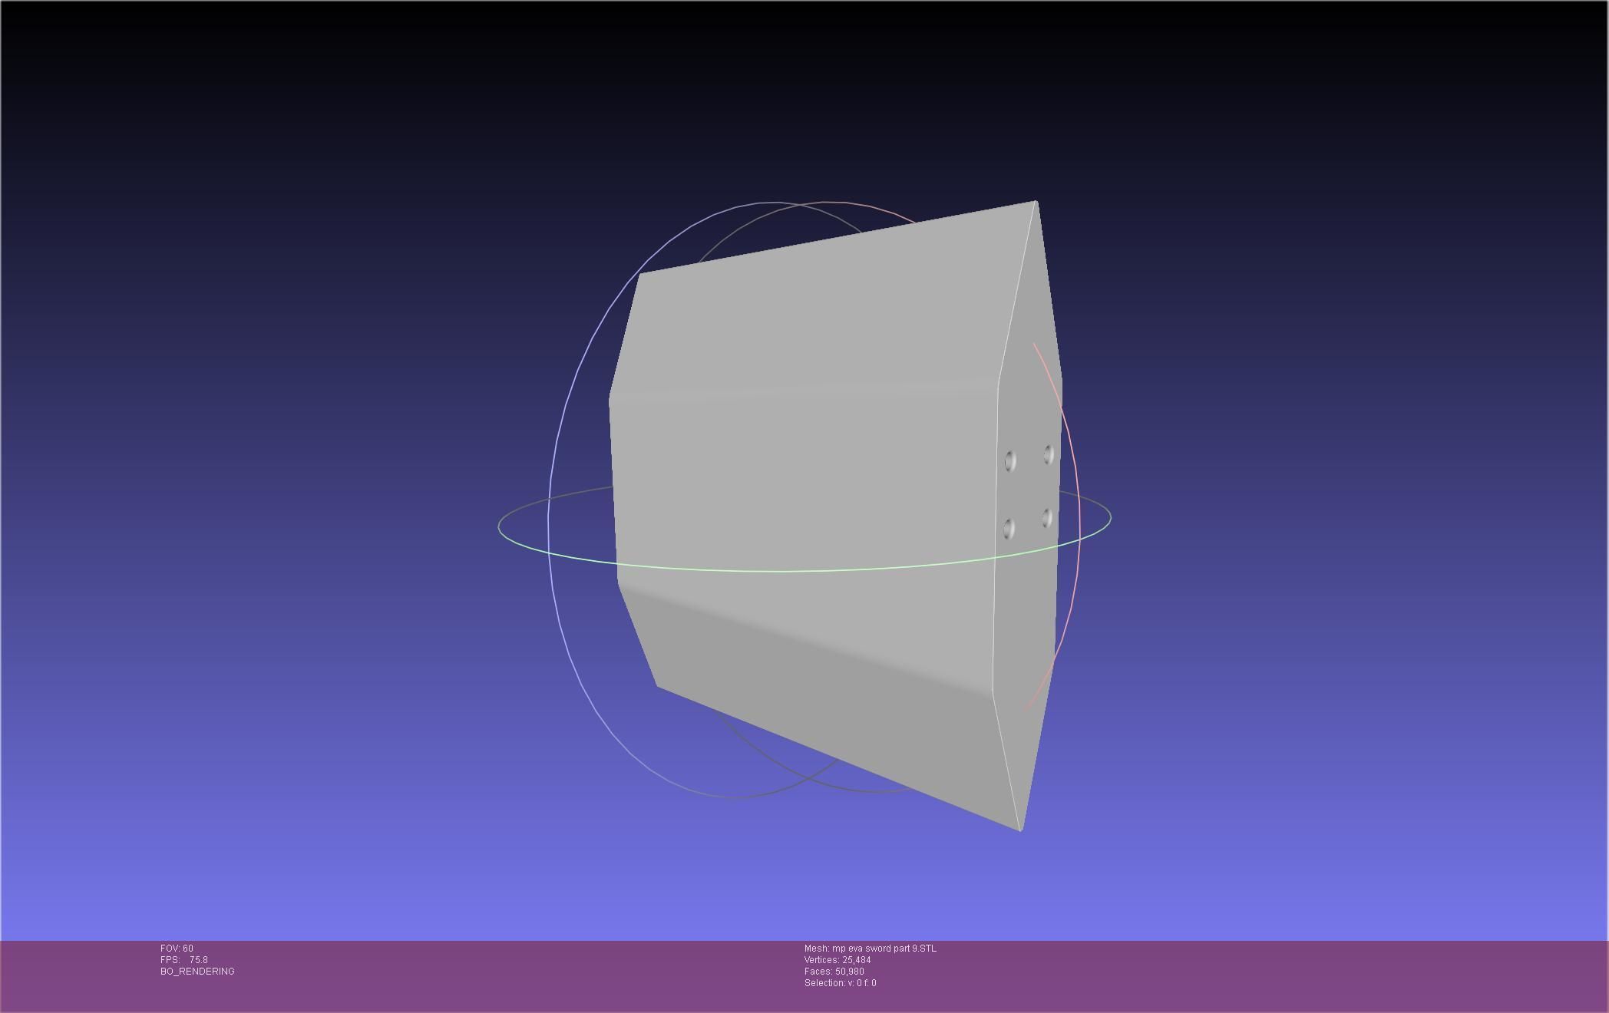
Task: Click the lower-left screw hole on the mesh
Action: pos(1009,529)
